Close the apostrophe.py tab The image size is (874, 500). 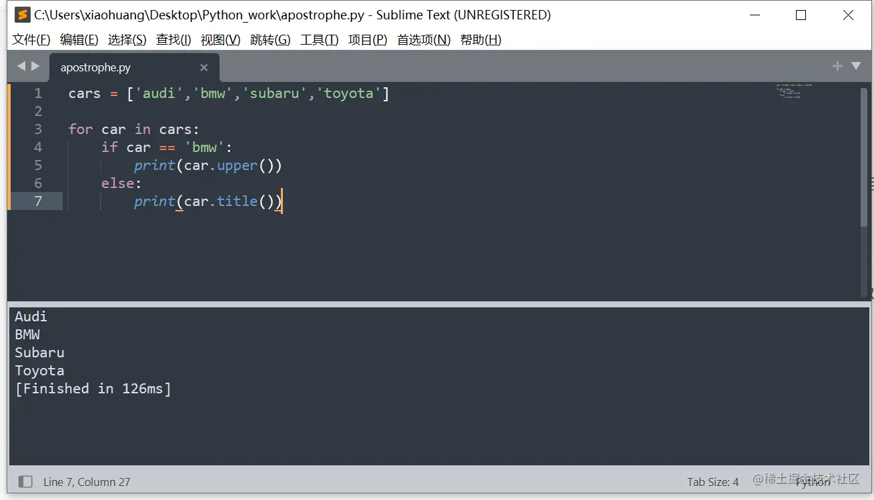tap(204, 67)
